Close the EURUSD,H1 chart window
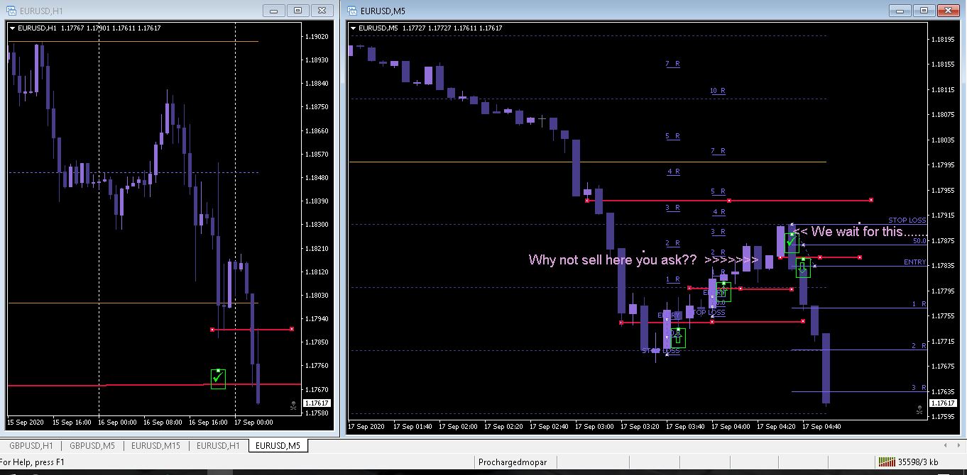 [x=322, y=11]
